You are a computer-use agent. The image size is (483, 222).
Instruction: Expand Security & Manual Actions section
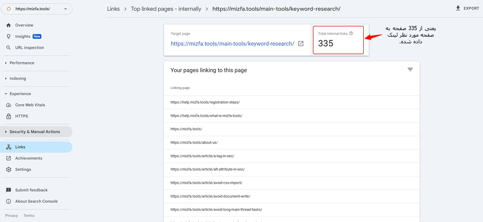34,132
